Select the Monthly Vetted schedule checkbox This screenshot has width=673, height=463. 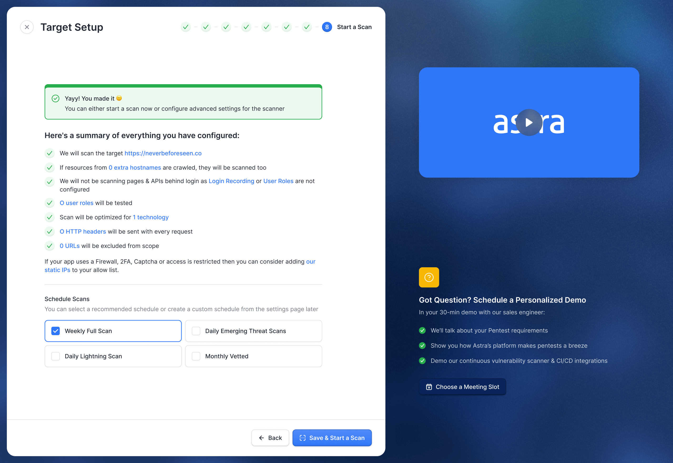pyautogui.click(x=196, y=356)
